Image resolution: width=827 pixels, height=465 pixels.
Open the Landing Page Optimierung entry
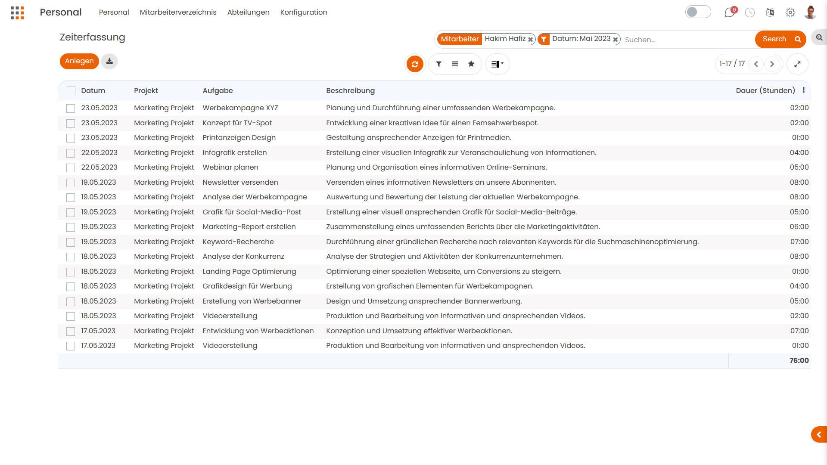249,272
